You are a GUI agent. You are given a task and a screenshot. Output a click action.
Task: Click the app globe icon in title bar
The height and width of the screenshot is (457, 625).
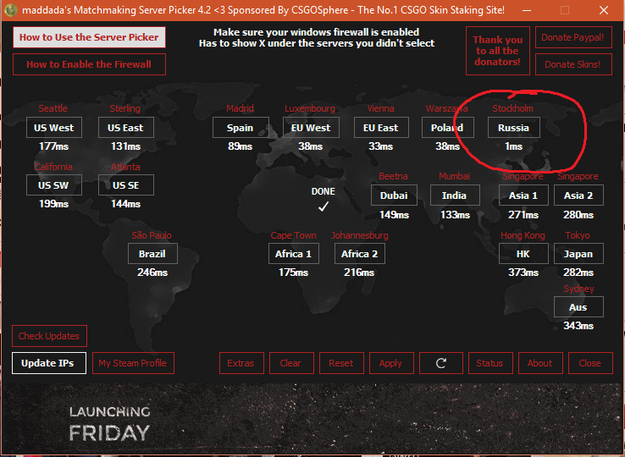click(x=11, y=10)
